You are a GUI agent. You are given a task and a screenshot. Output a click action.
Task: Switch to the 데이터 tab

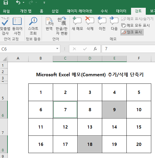coord(121,11)
